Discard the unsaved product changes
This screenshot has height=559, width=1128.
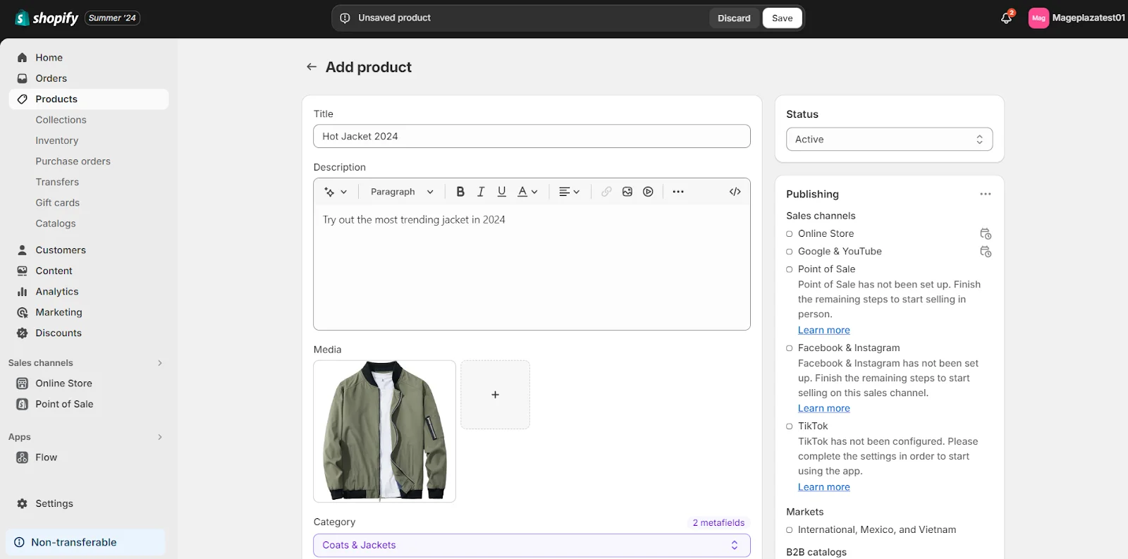coord(734,18)
